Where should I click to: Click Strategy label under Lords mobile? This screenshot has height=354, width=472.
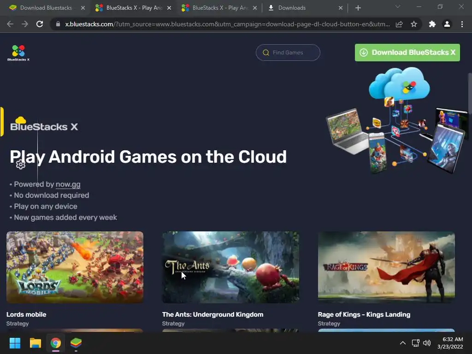pos(18,324)
